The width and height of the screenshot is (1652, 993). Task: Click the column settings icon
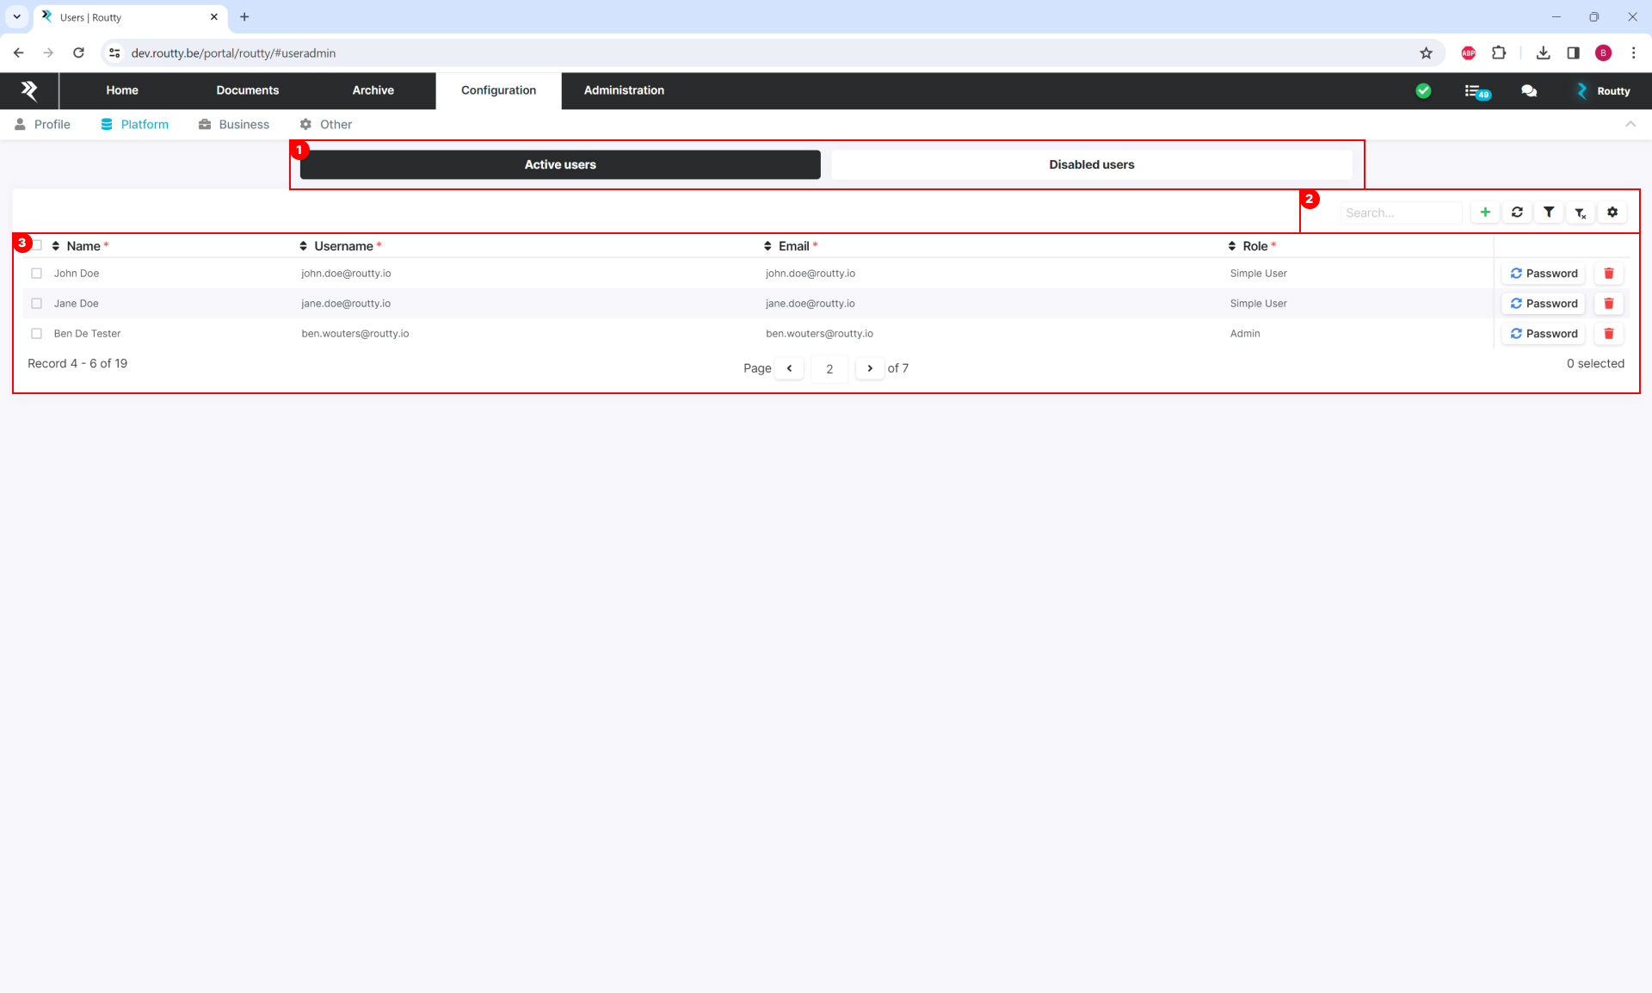[1613, 213]
